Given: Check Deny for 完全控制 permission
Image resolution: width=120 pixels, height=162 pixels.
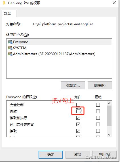Looking at the screenshot, I should [98, 105].
